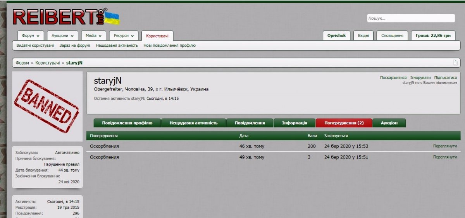Go to Користувачі breadcrumb
This screenshot has height=218, width=465.
click(48, 63)
